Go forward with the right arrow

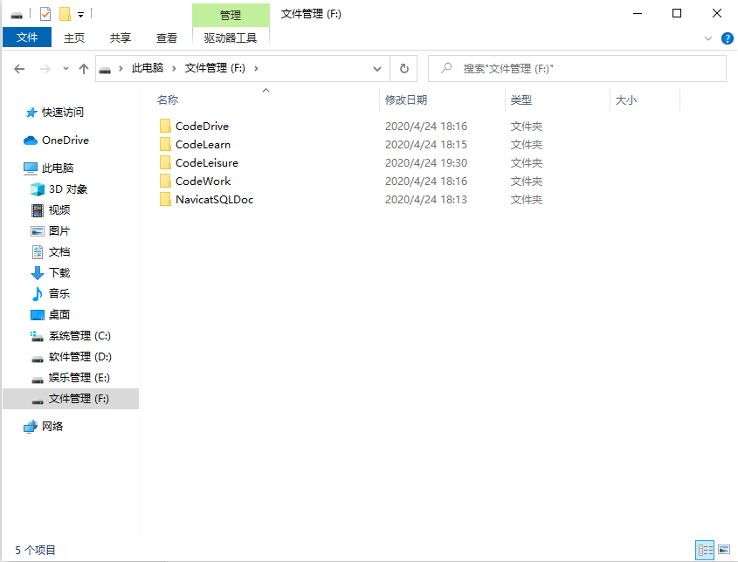45,69
